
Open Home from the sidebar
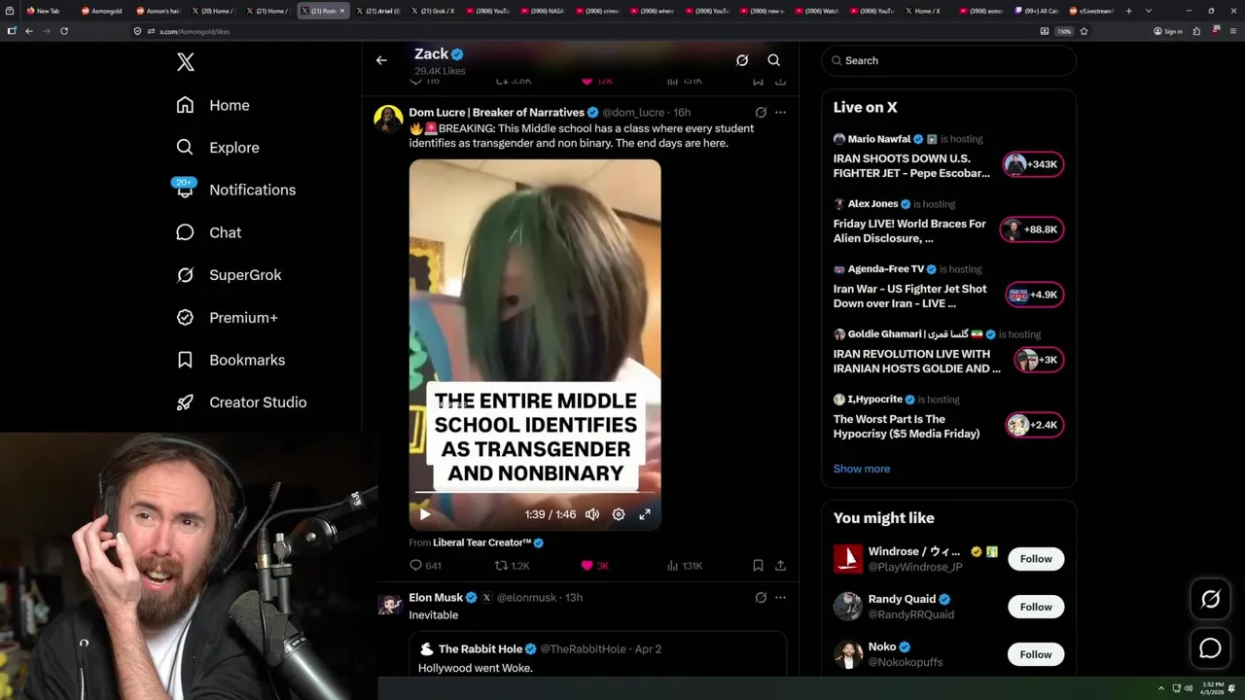pos(213,105)
